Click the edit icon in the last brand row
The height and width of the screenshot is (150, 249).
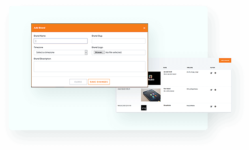211,106
